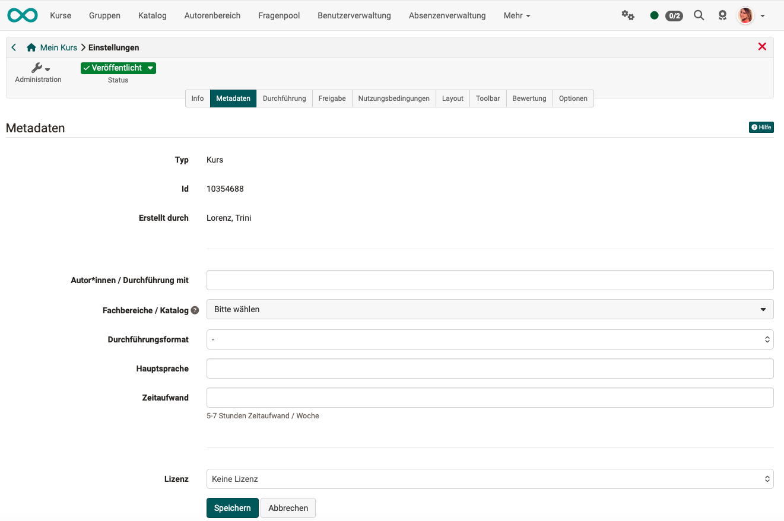The height and width of the screenshot is (521, 784).
Task: Click the profile avatar picture
Action: [744, 15]
